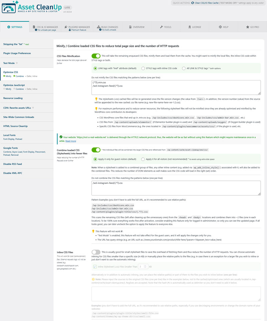The width and height of the screenshot is (267, 321).
Task: Click the info icon beside No bulk unloads
Action: (x=100, y=30)
